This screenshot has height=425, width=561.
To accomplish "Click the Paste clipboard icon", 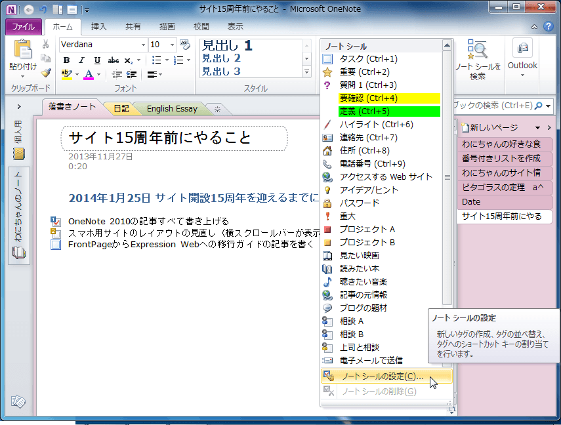I will [22, 49].
